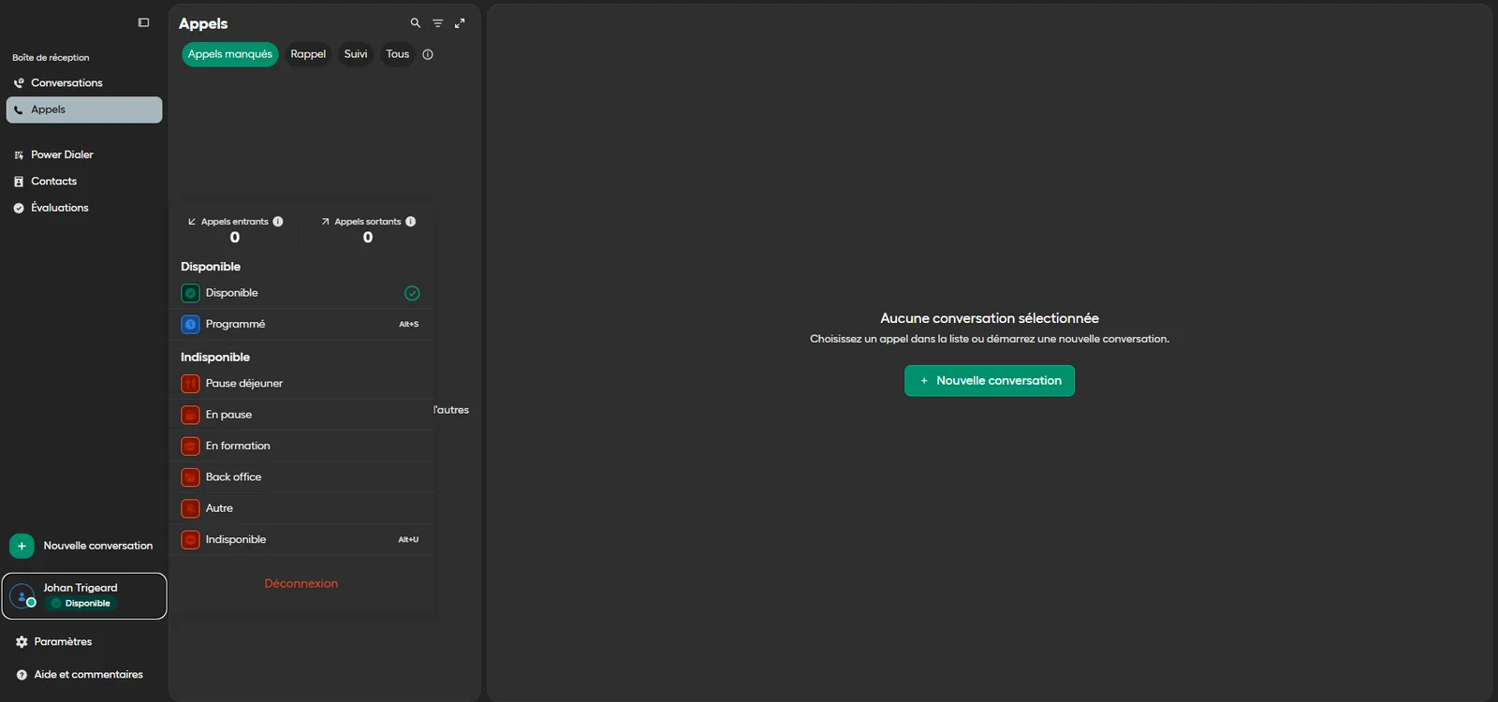The width and height of the screenshot is (1498, 702).
Task: Select the Appels manqués tab
Action: [x=230, y=54]
